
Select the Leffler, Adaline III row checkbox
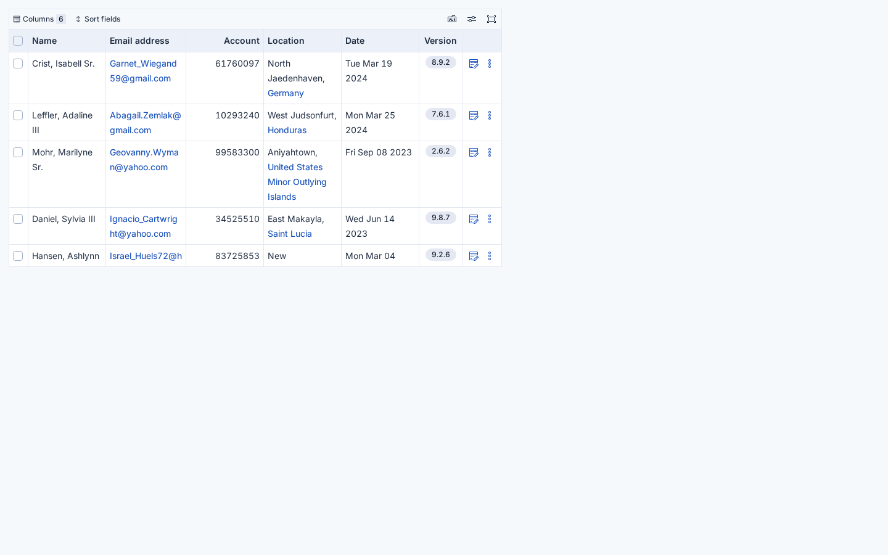(x=18, y=115)
